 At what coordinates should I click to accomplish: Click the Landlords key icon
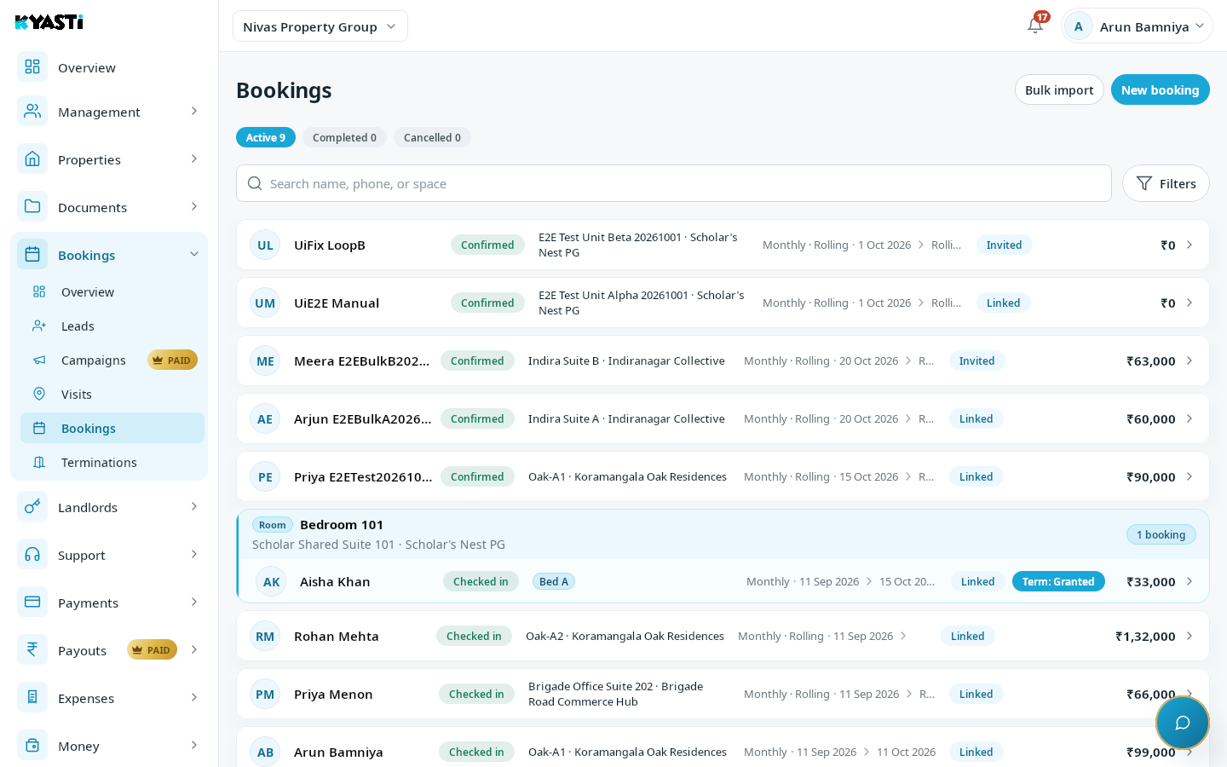click(x=32, y=506)
